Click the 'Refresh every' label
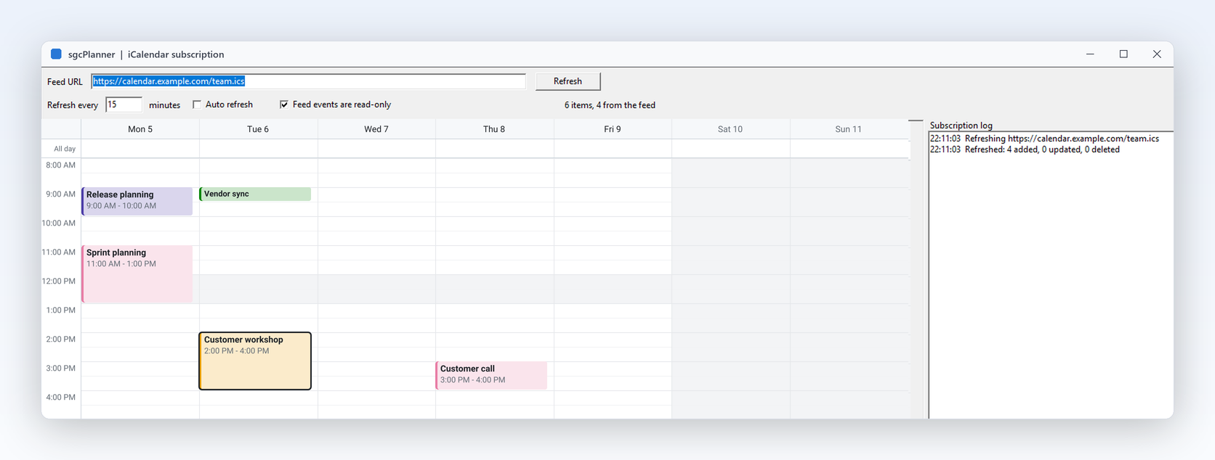The width and height of the screenshot is (1215, 460). 73,105
